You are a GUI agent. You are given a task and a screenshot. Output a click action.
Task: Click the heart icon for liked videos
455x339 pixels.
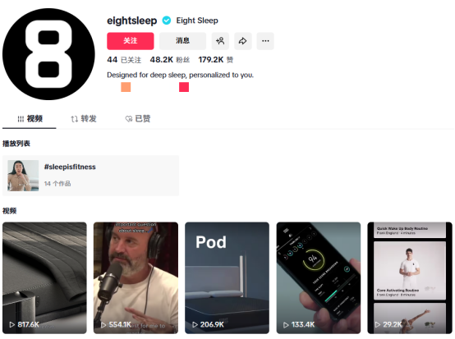click(x=129, y=119)
